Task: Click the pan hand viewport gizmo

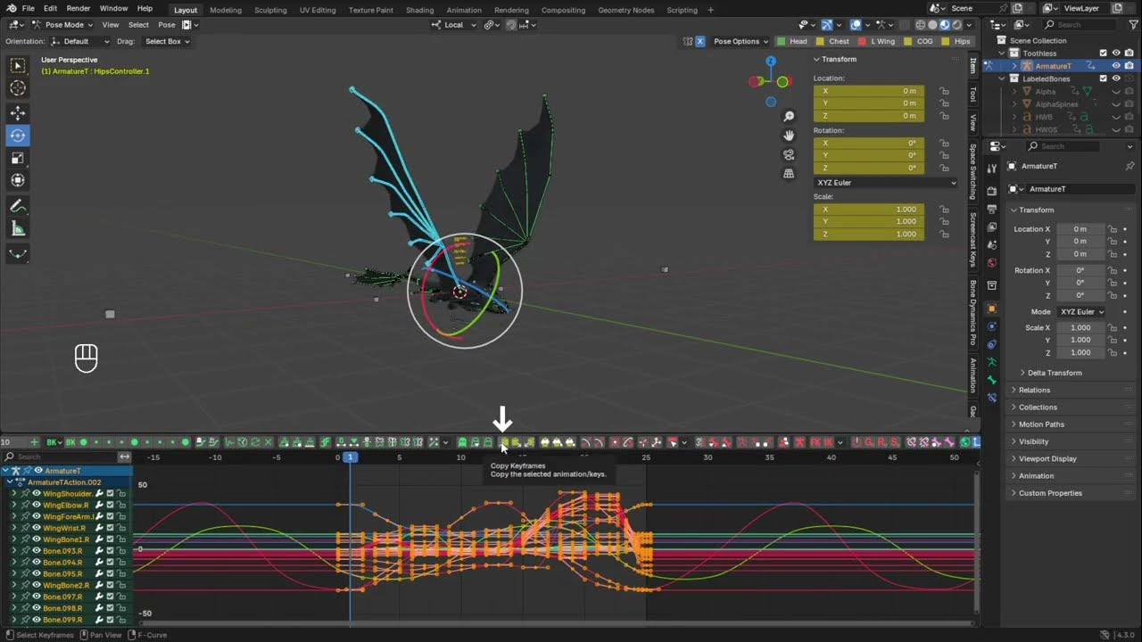Action: 789,136
